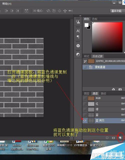
Task: Select the 3D pan mode icon
Action: 59,11
